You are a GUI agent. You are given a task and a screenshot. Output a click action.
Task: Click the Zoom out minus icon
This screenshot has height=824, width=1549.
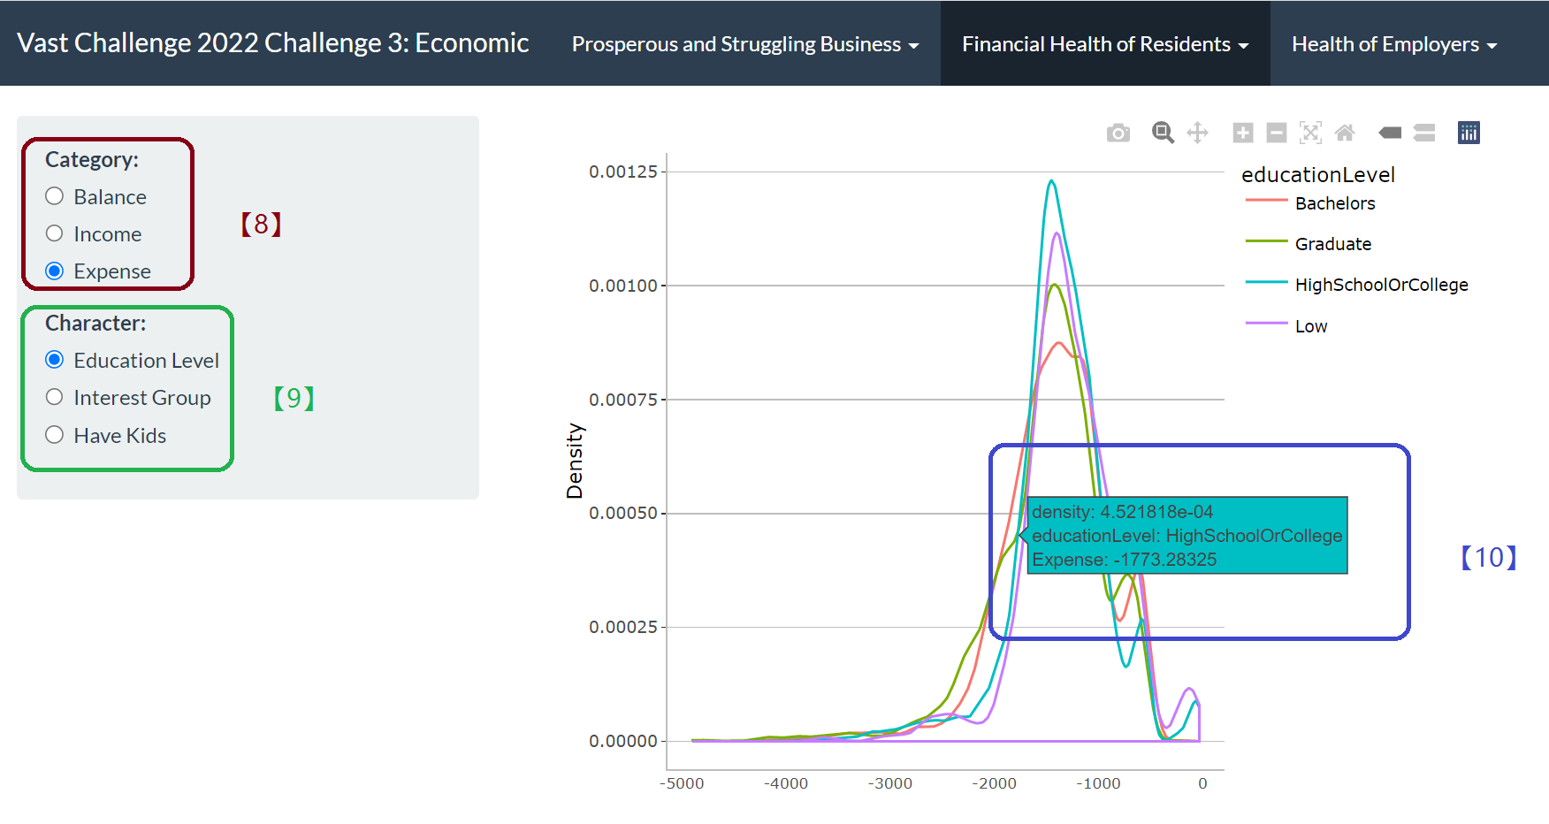point(1276,133)
